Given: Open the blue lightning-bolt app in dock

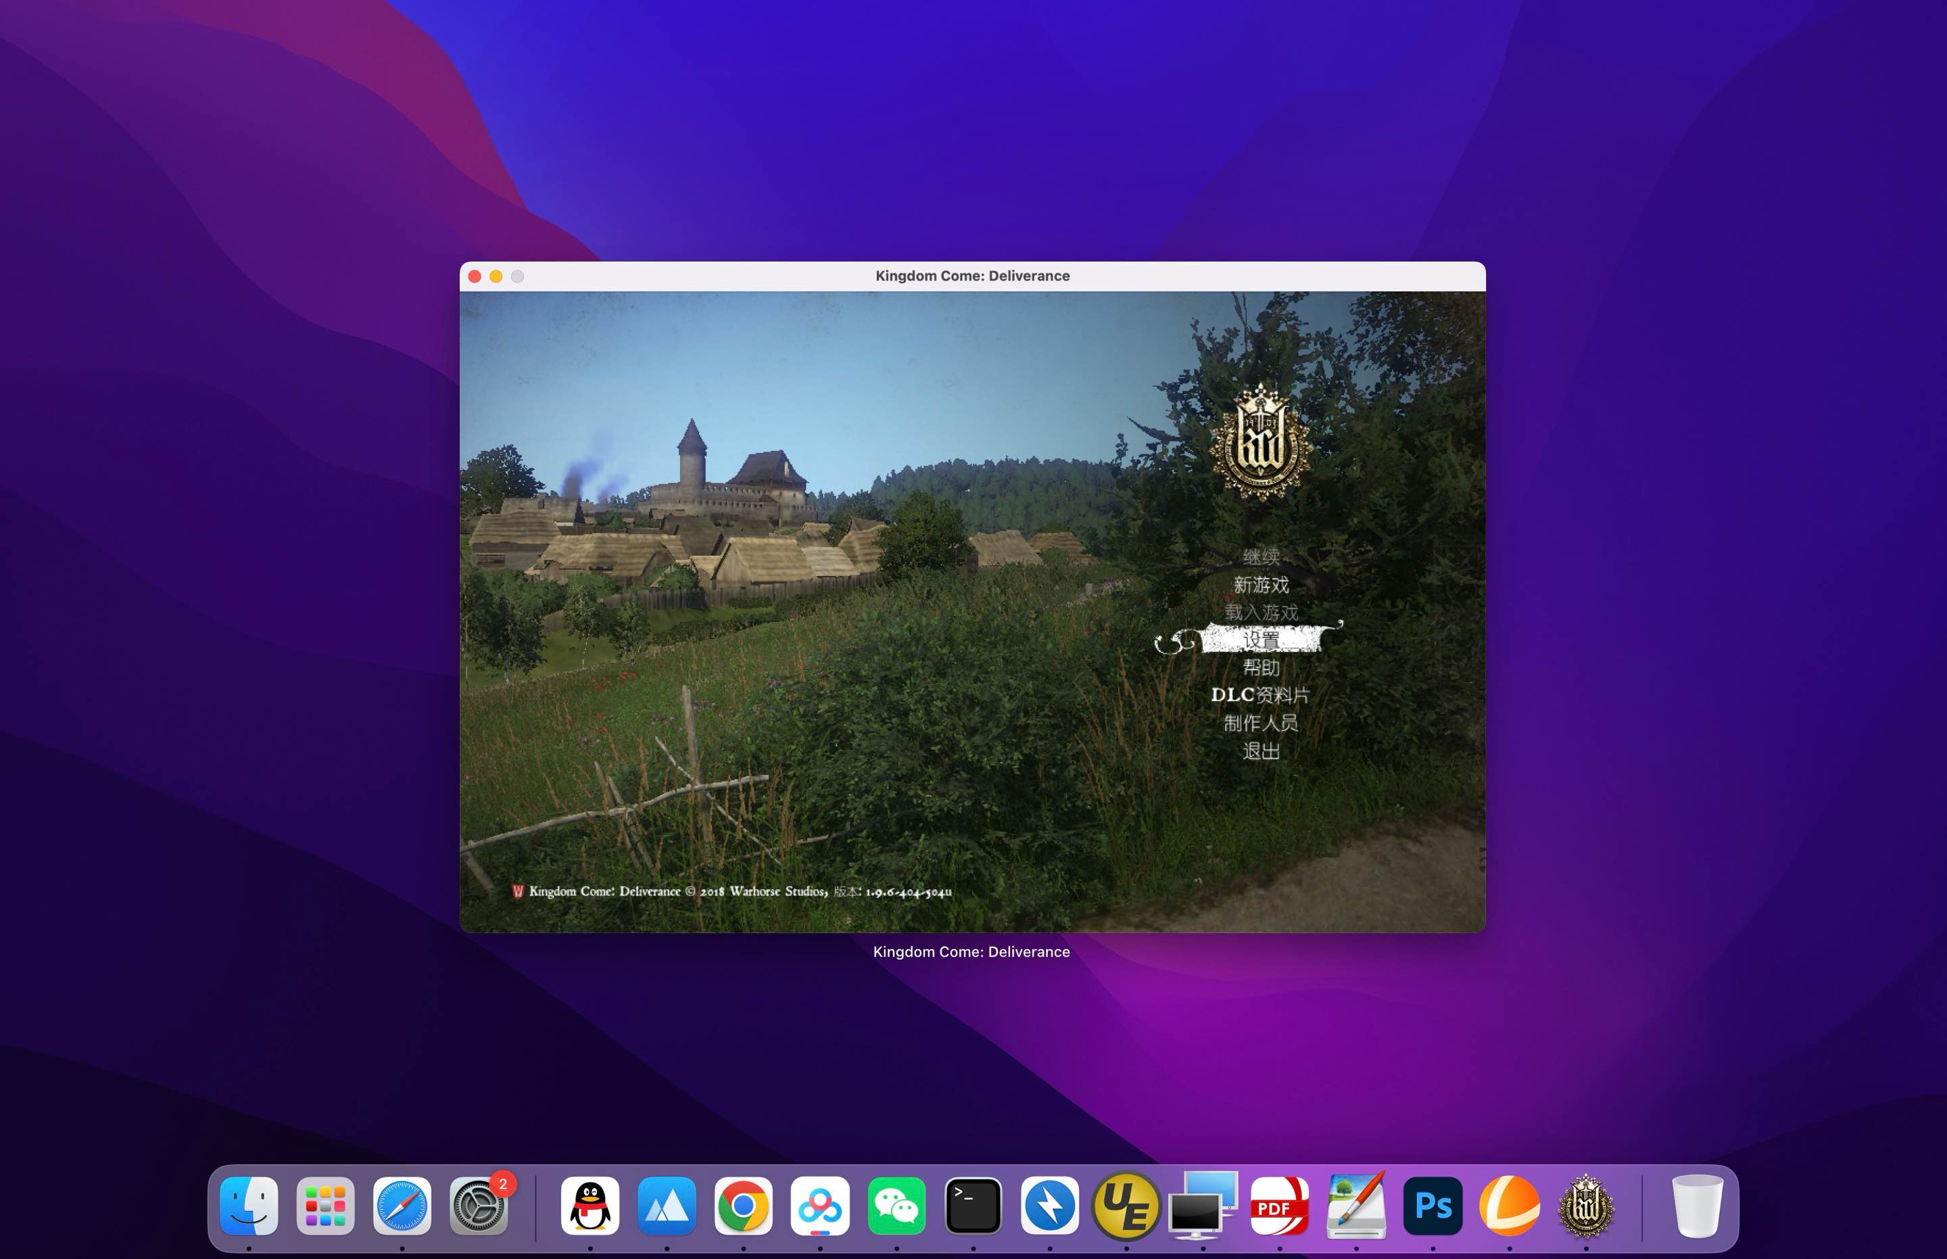Looking at the screenshot, I should 1049,1205.
